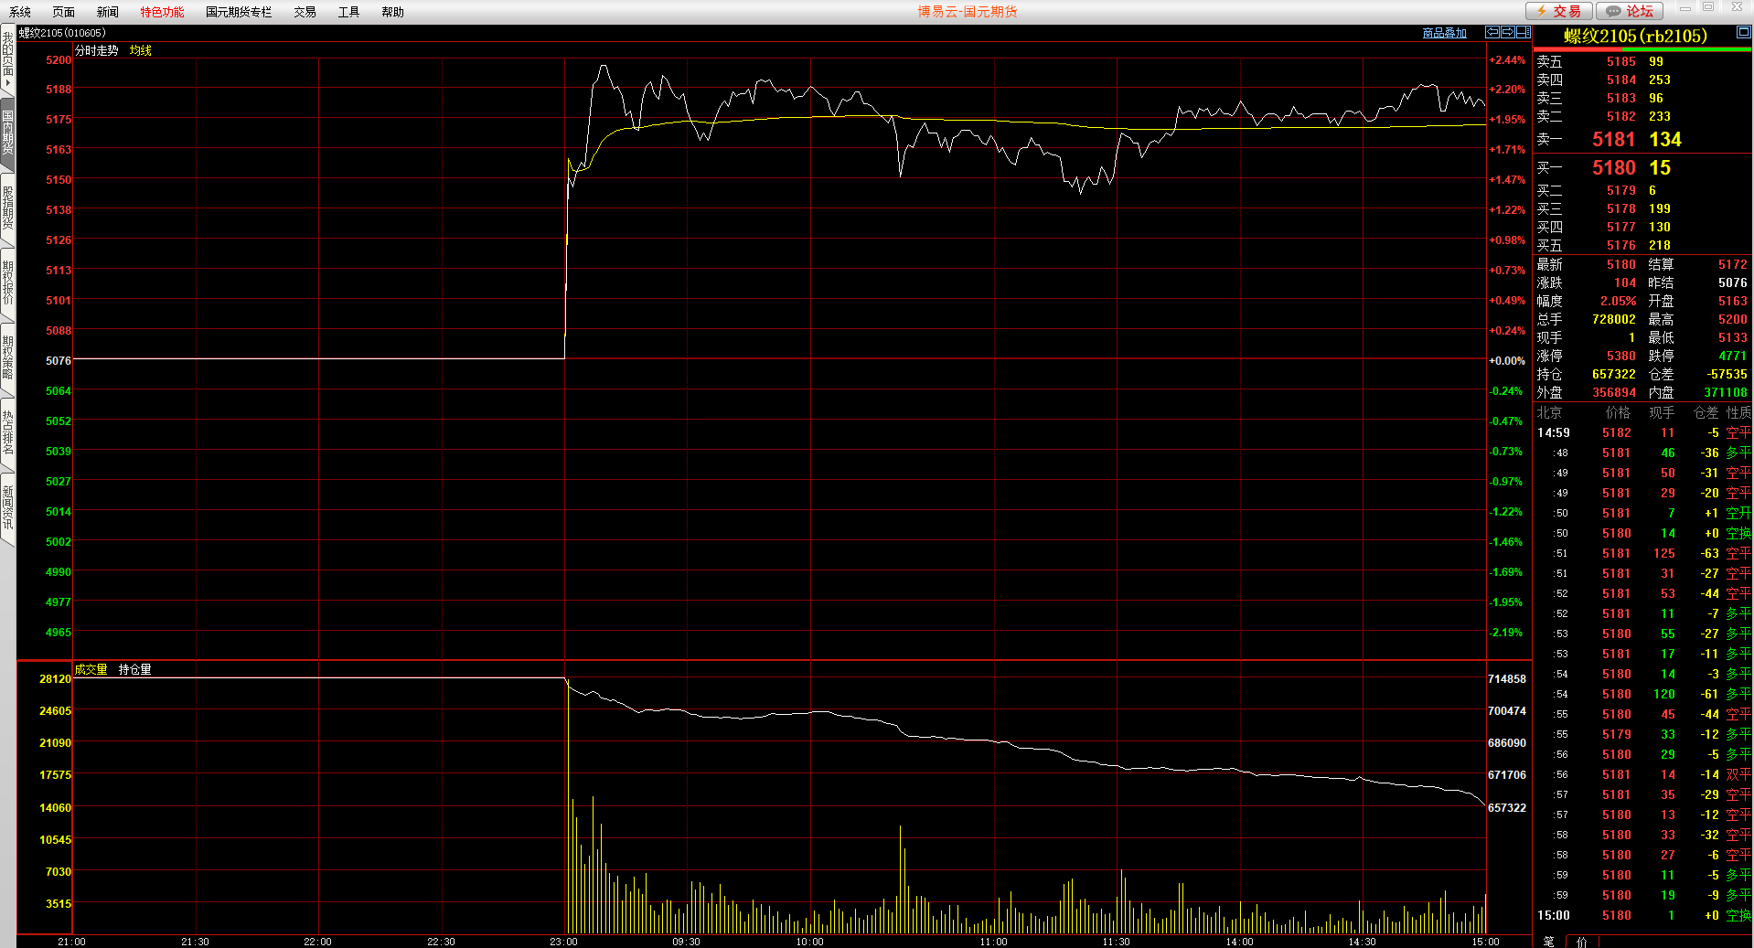Click the red-green buy/sell ratio bar
Image resolution: width=1754 pixels, height=948 pixels.
click(x=1642, y=49)
